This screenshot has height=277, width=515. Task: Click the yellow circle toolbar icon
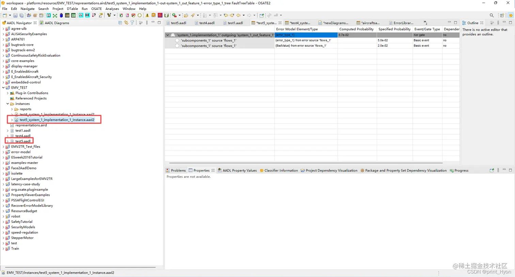tap(139, 15)
